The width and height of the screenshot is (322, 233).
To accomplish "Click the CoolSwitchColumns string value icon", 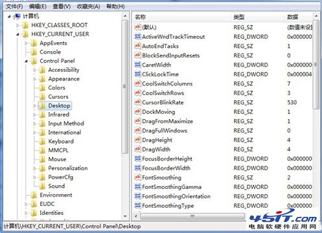I will click(x=137, y=83).
